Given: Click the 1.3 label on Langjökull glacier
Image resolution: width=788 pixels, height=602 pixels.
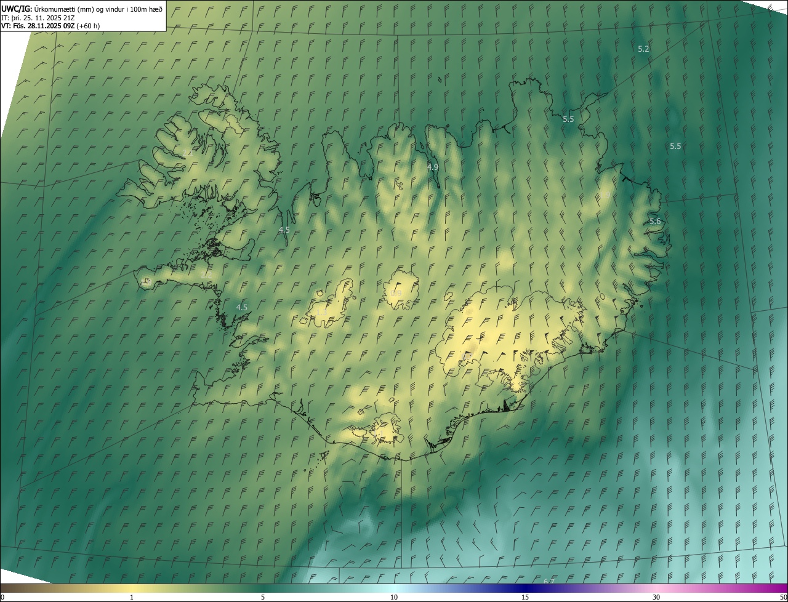Looking at the screenshot, I should point(321,313).
